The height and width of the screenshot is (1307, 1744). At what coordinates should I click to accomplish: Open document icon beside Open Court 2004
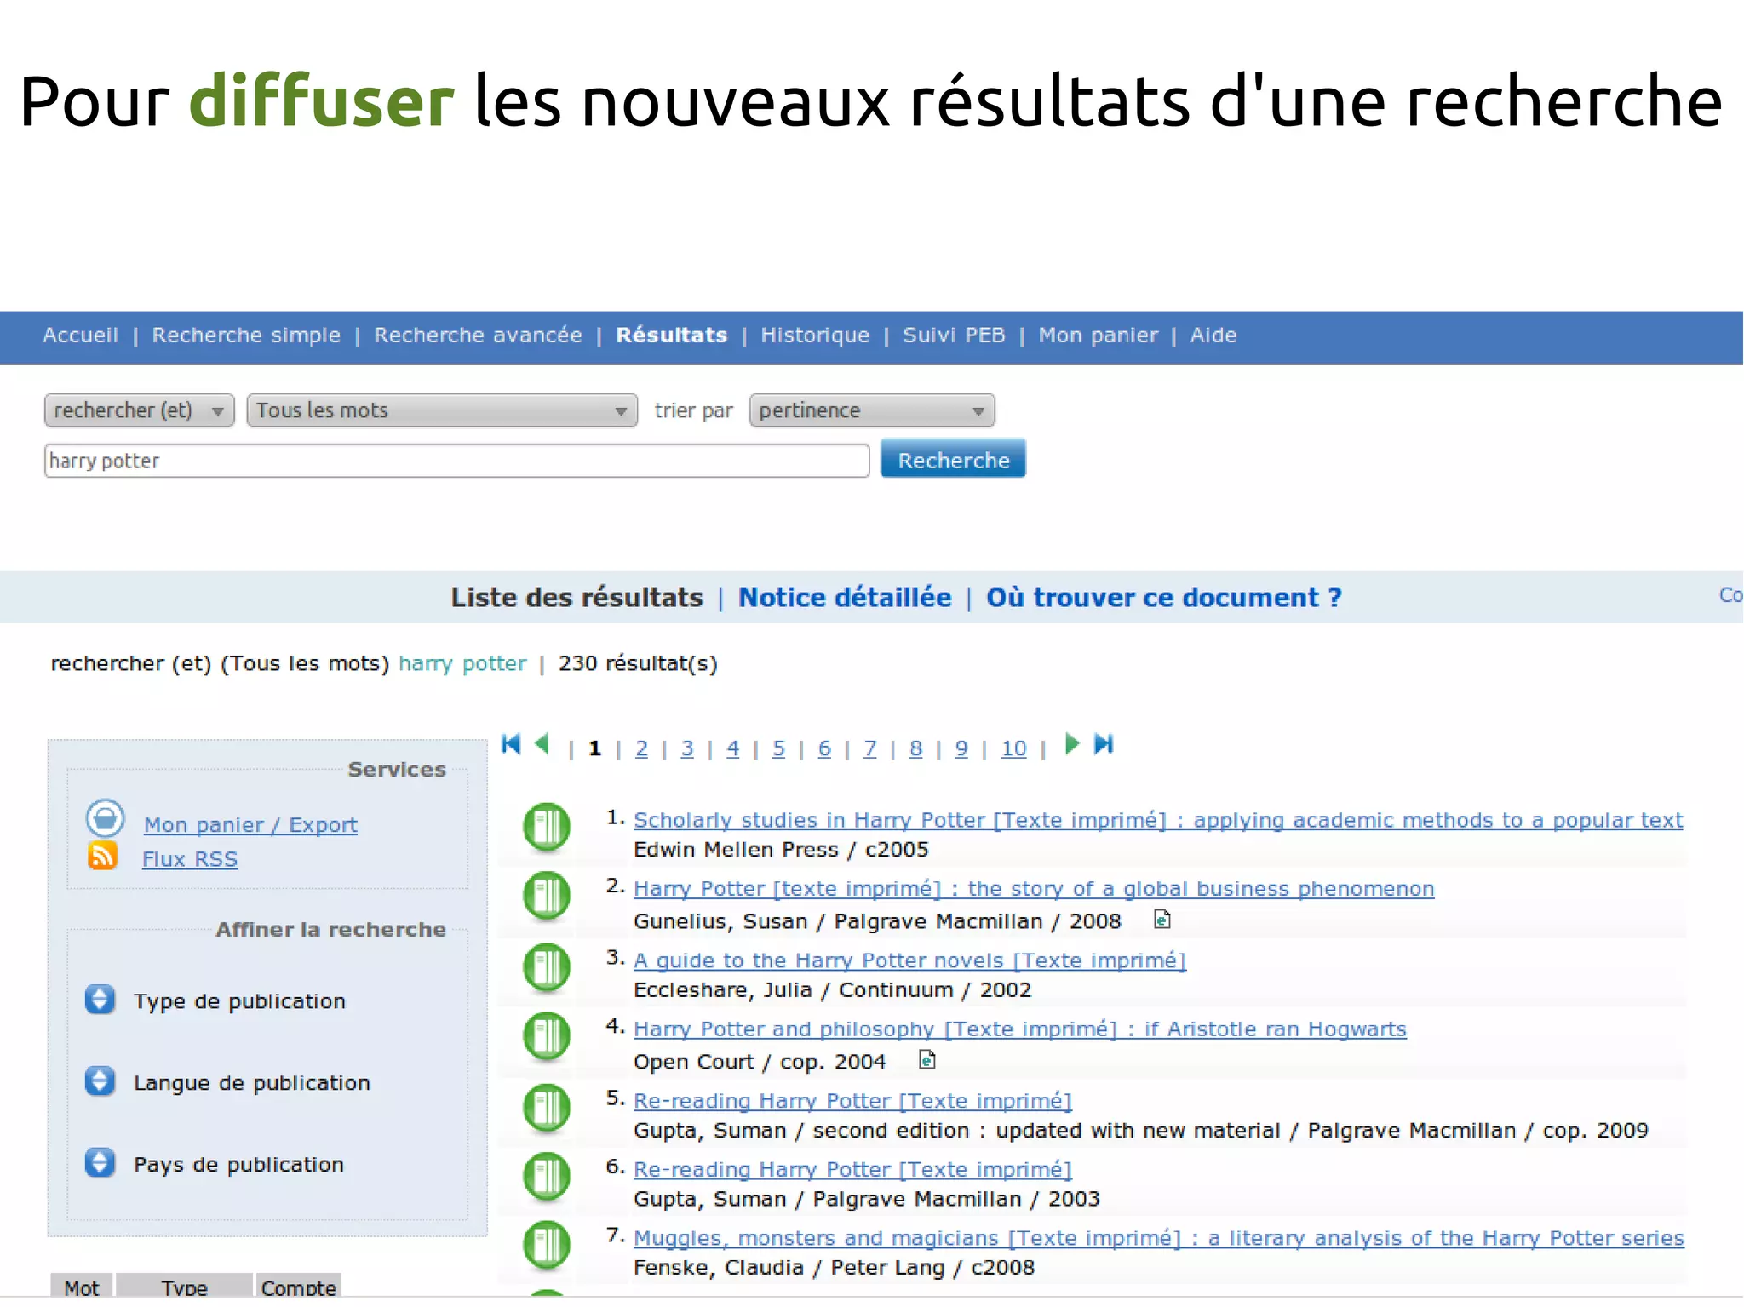[x=927, y=1060]
